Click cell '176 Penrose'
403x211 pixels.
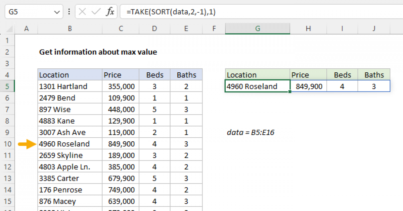click(x=70, y=190)
